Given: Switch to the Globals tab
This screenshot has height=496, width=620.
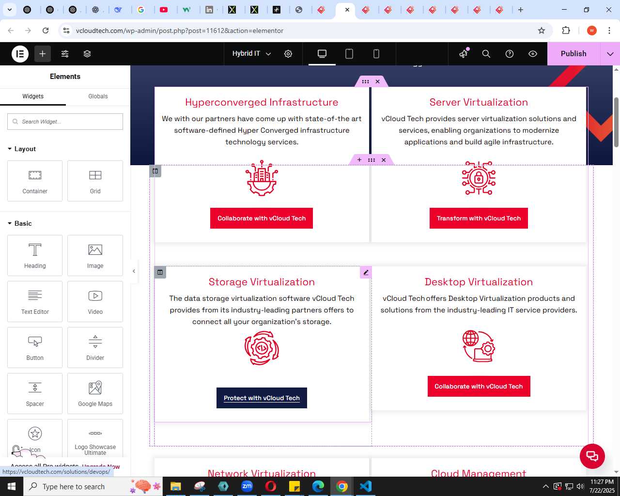Looking at the screenshot, I should point(98,96).
